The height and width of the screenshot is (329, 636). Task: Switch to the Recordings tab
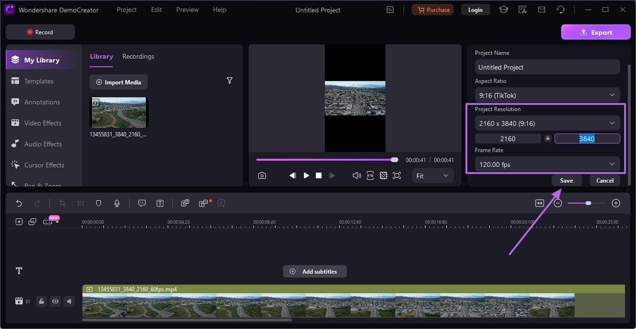coord(138,56)
